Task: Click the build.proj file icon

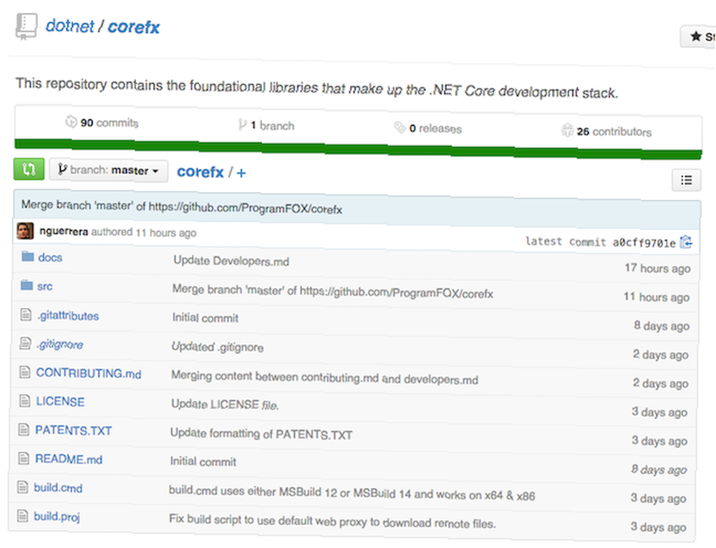Action: point(22,516)
